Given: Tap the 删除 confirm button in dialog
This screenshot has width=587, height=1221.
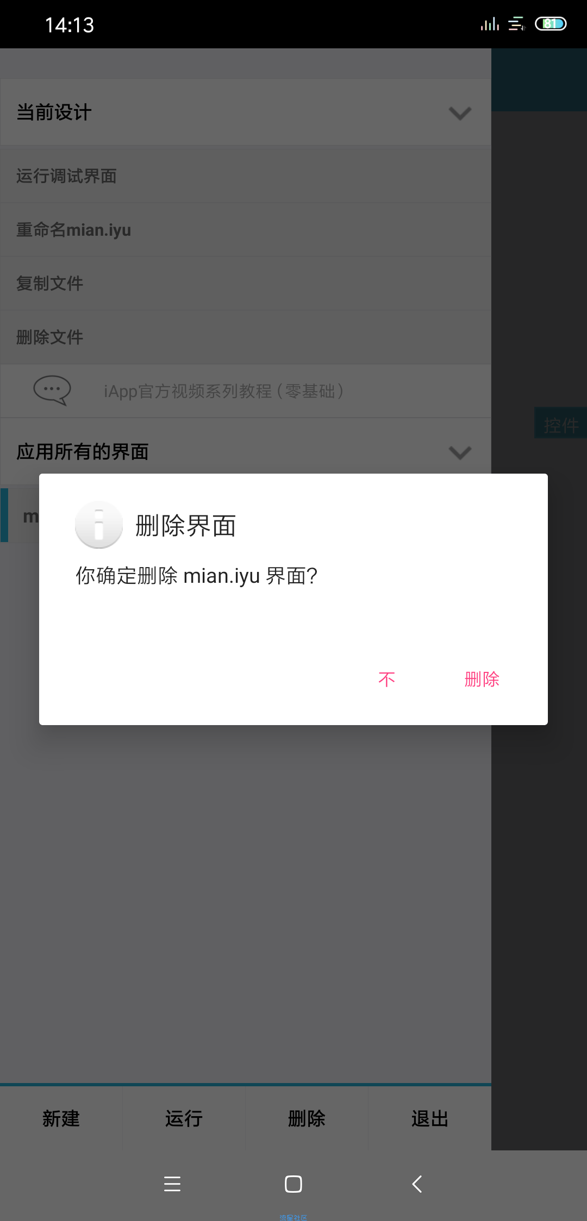Looking at the screenshot, I should 482,679.
